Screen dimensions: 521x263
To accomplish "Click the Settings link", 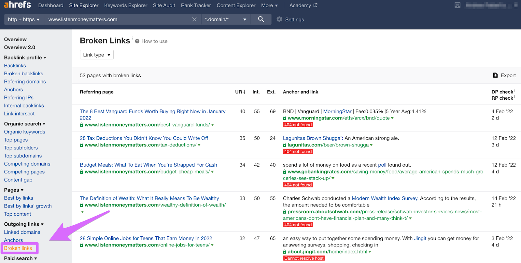I will tap(294, 19).
